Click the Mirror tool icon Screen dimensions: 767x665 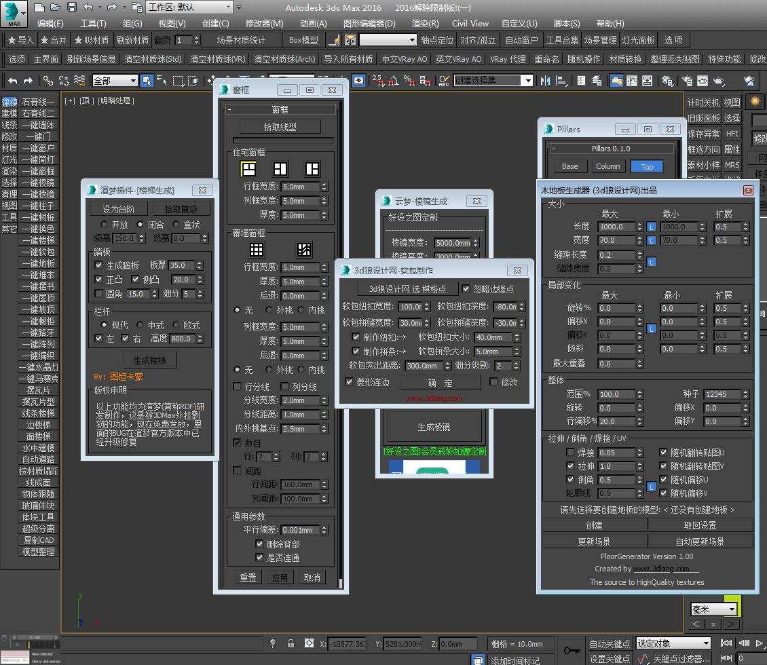(x=546, y=81)
